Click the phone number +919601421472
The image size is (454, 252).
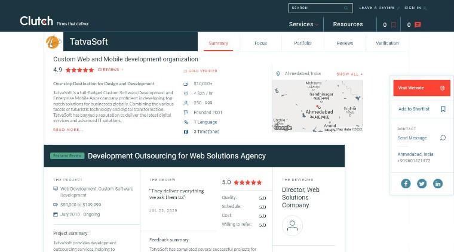414,161
